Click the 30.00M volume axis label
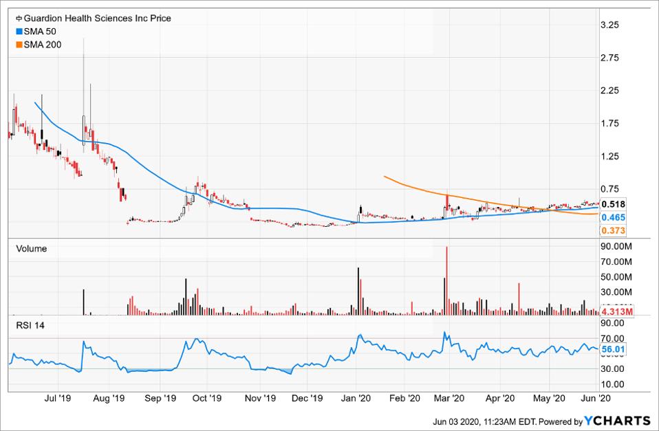Viewport: 659px width, 431px height. pyautogui.click(x=616, y=292)
